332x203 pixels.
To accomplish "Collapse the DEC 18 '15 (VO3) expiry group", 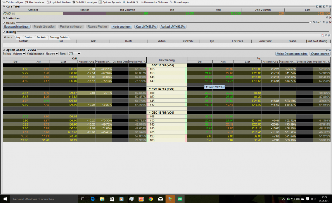I will (x=150, y=113).
